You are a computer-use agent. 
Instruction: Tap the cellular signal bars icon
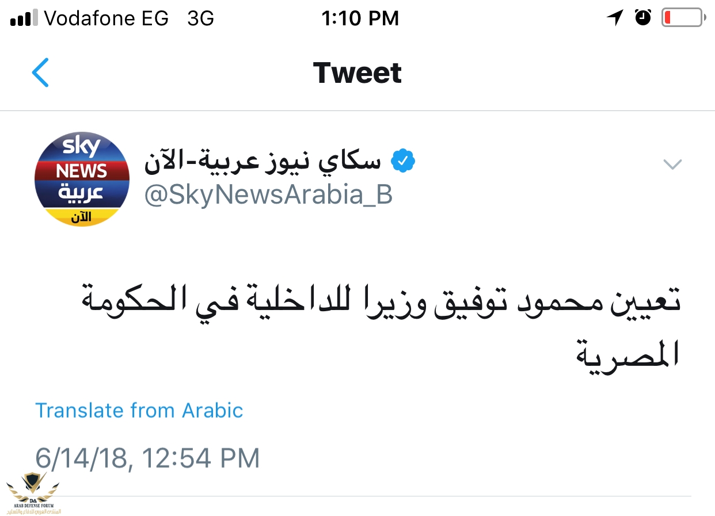pyautogui.click(x=24, y=19)
